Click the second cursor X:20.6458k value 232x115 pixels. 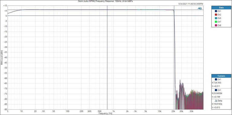click(217, 93)
